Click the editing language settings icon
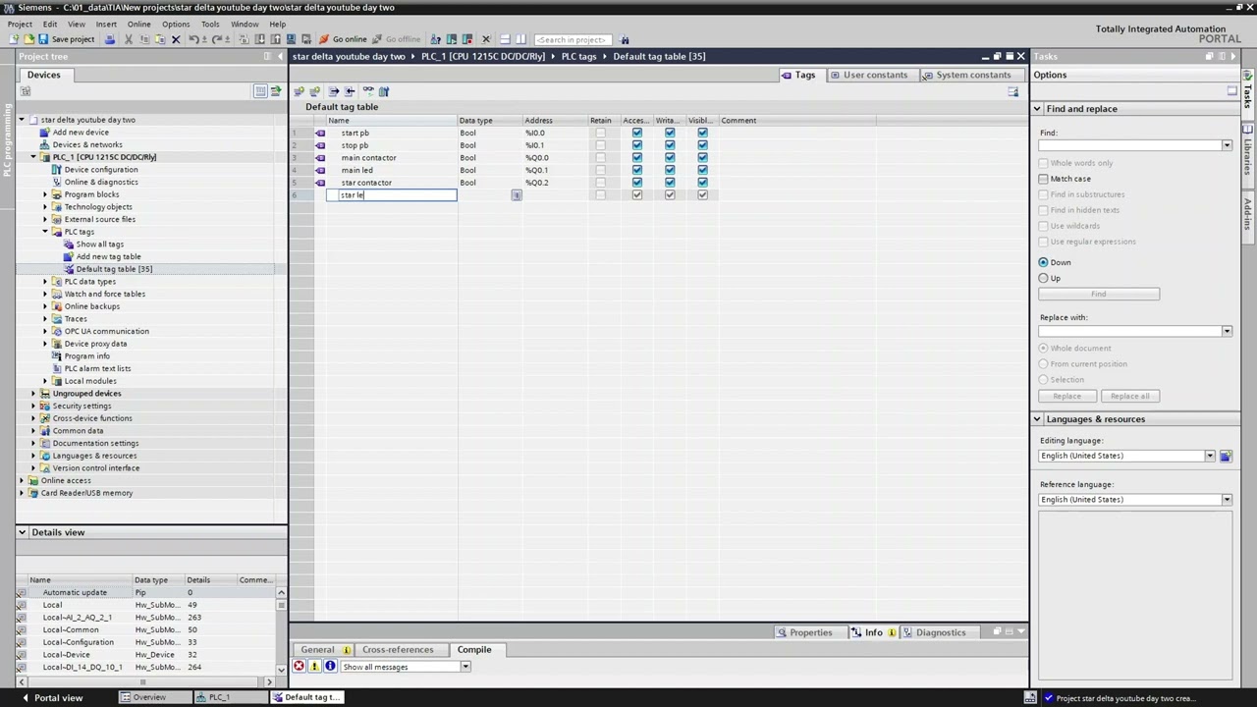 click(x=1226, y=456)
